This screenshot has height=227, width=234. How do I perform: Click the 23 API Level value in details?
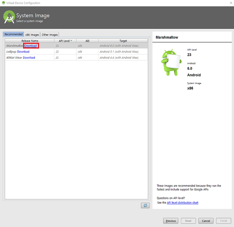click(x=189, y=55)
